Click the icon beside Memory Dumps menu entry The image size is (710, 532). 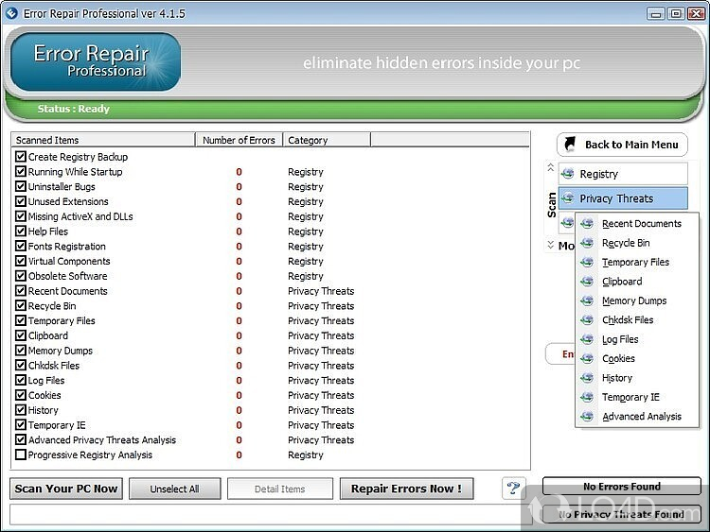(588, 300)
